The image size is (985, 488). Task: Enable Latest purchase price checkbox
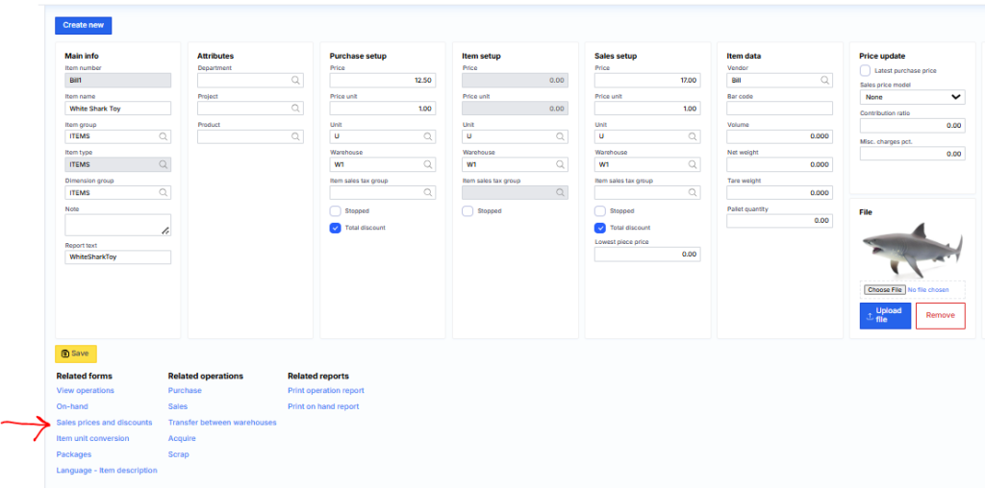(x=866, y=70)
